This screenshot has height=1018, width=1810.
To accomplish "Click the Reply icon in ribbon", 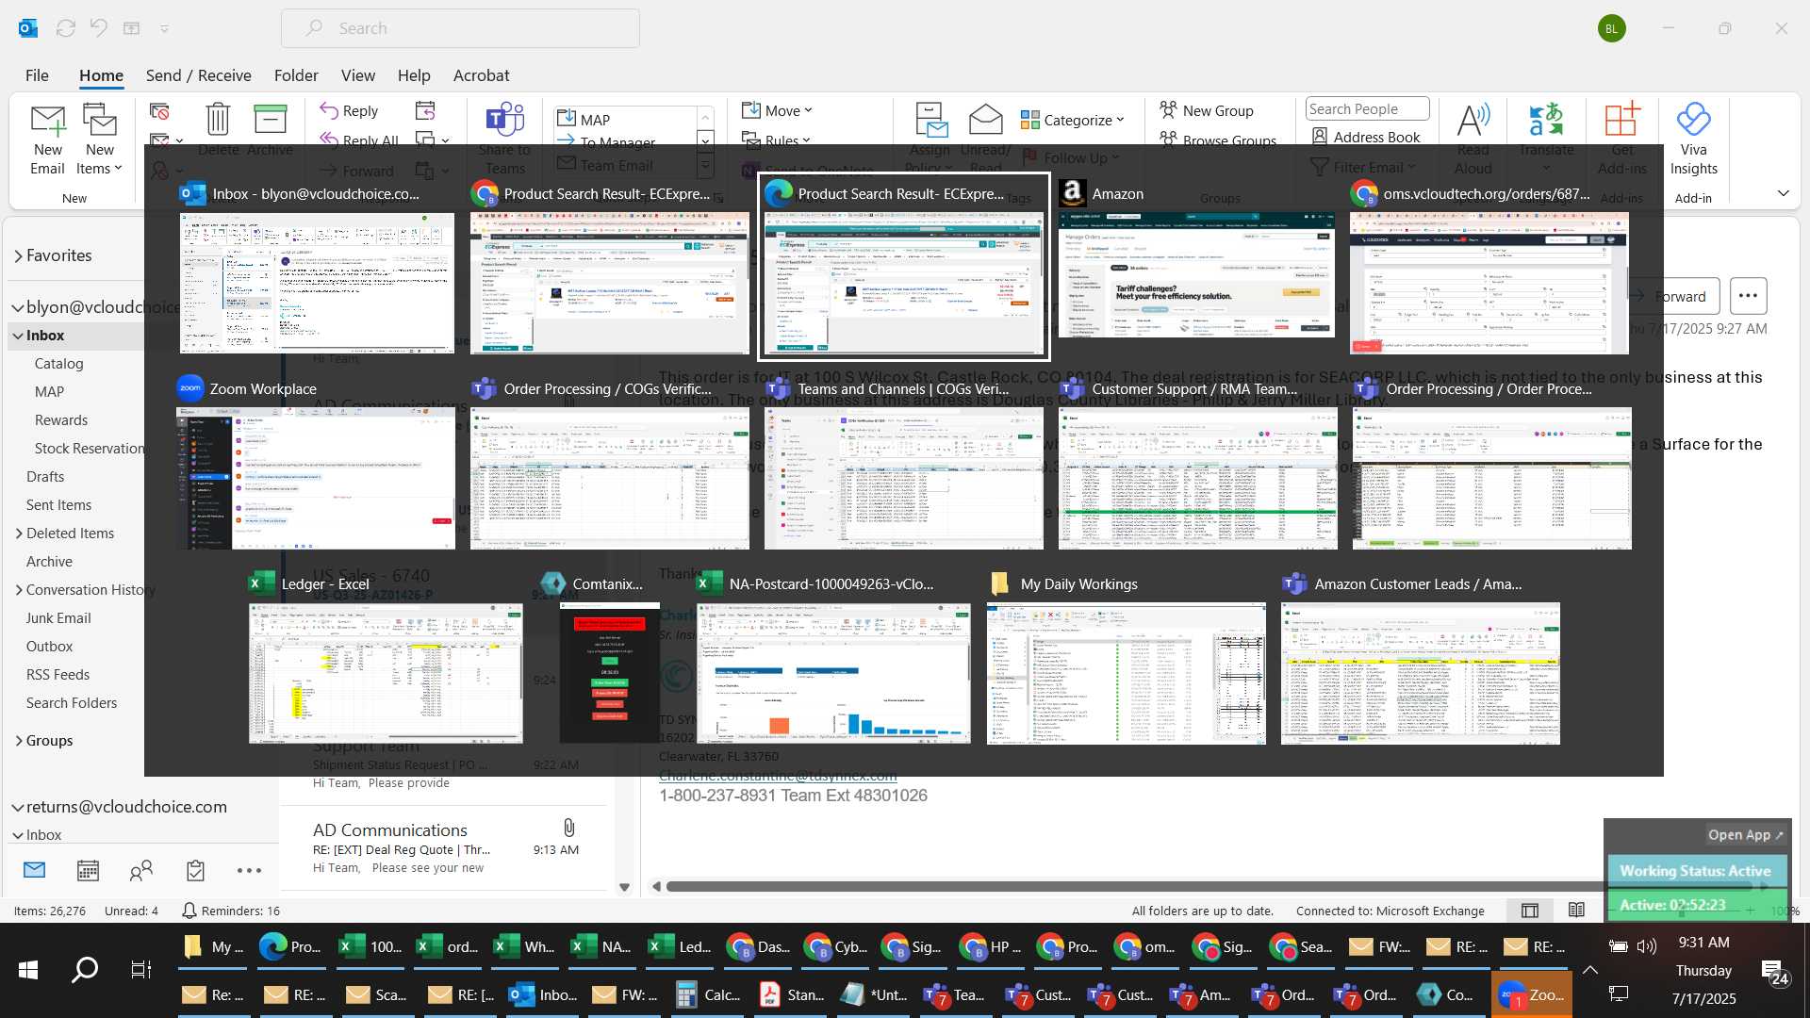I will [349, 110].
